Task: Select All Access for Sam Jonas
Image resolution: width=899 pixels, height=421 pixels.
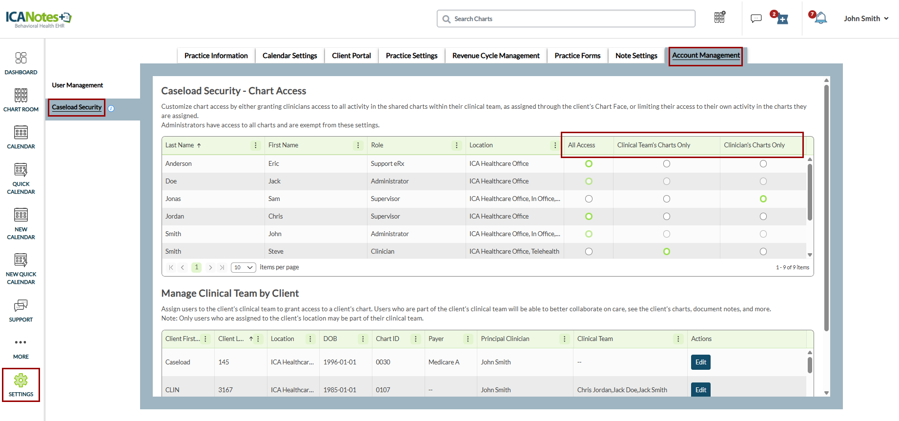Action: 589,199
